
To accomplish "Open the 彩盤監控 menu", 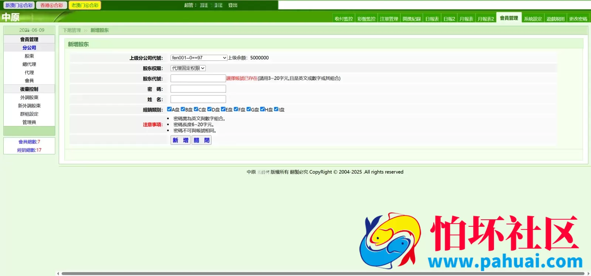I will (366, 19).
